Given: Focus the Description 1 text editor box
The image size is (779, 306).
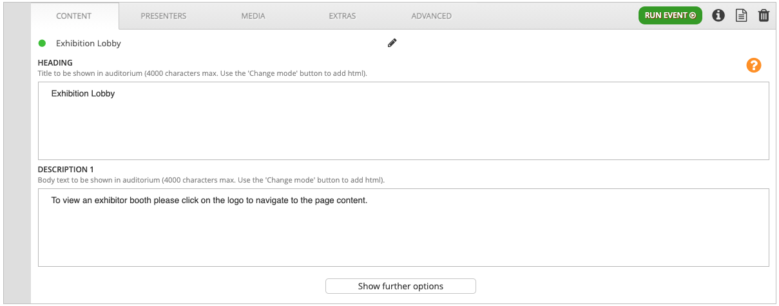Looking at the screenshot, I should [403, 228].
